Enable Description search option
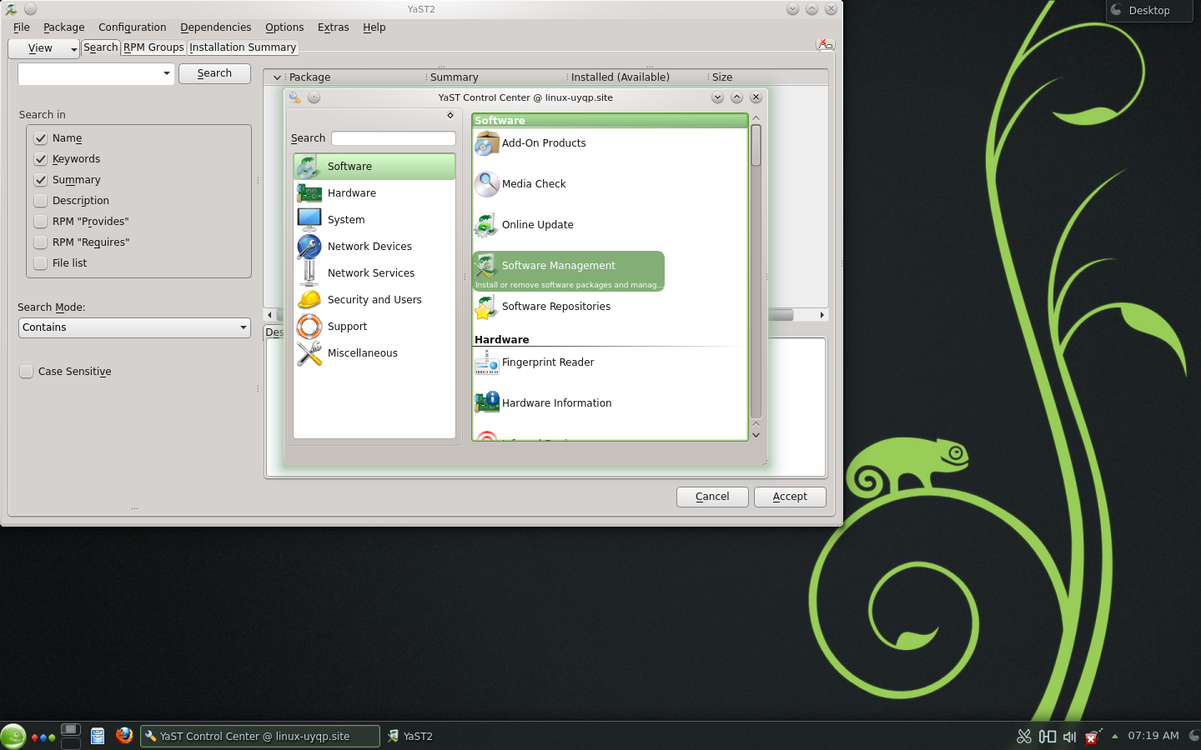The image size is (1201, 750). click(40, 201)
